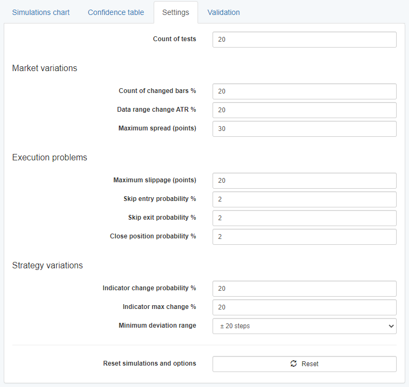Click the Maximum slippage (points) field

(x=304, y=181)
